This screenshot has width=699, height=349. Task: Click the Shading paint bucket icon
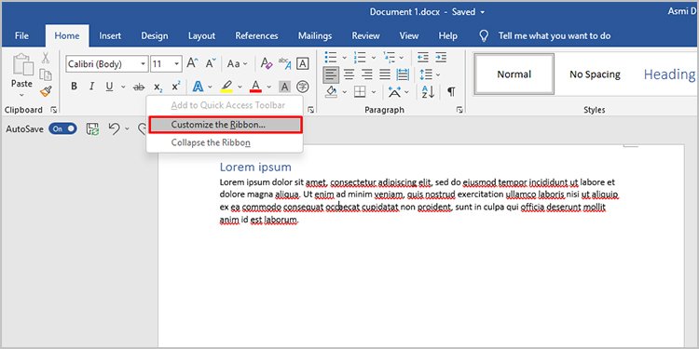click(x=331, y=92)
